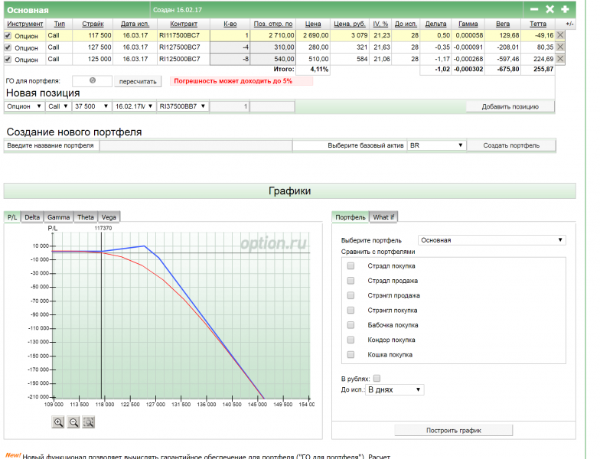This screenshot has width=600, height=459.
Task: Sort by the Вега column header
Action: [x=502, y=24]
